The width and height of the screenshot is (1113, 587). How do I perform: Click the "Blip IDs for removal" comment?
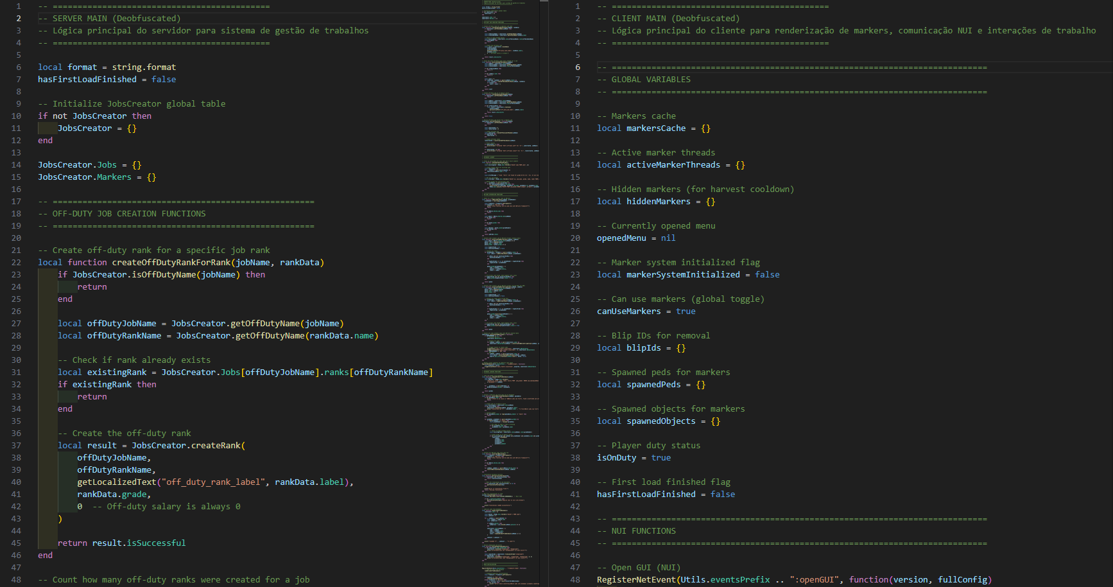(653, 336)
